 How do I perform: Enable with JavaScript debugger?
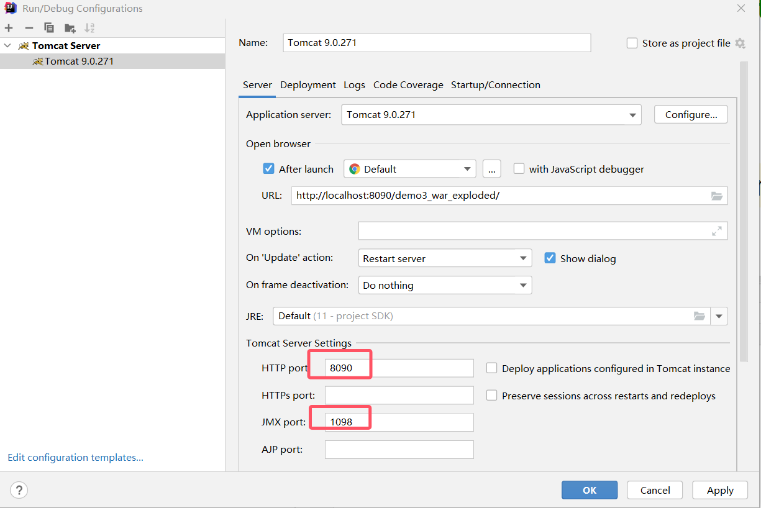click(x=519, y=169)
